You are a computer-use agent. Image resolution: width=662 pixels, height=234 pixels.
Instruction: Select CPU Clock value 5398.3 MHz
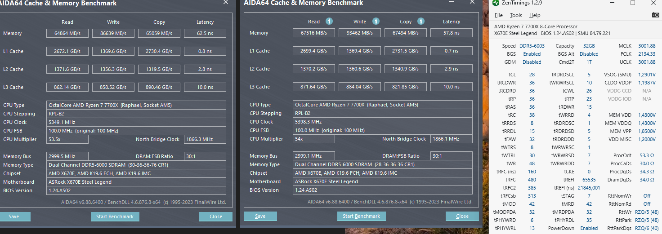(x=383, y=122)
